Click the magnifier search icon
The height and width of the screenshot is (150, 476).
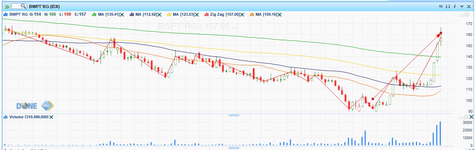point(23,6)
